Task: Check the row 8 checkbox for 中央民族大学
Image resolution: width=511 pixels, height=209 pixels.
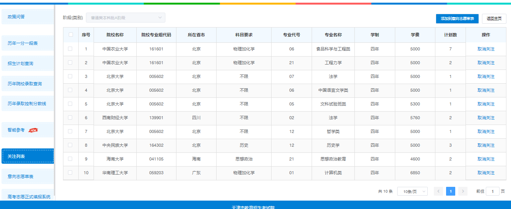Action: 70,145
